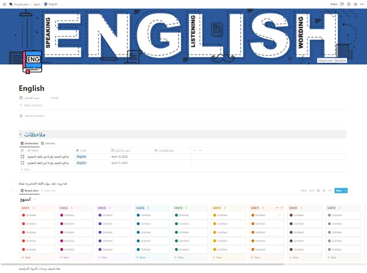Expand the ملاحظات toggle heading

[21, 134]
